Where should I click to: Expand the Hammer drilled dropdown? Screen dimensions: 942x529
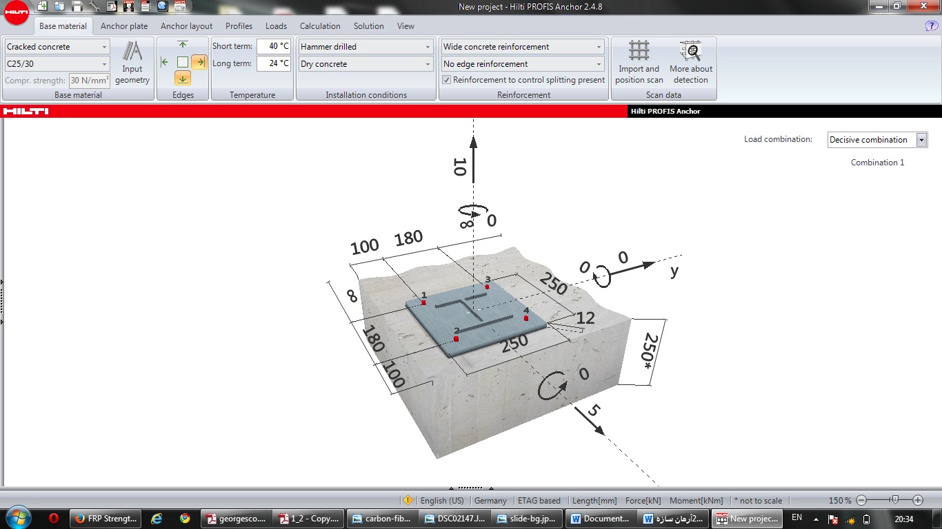tap(428, 47)
